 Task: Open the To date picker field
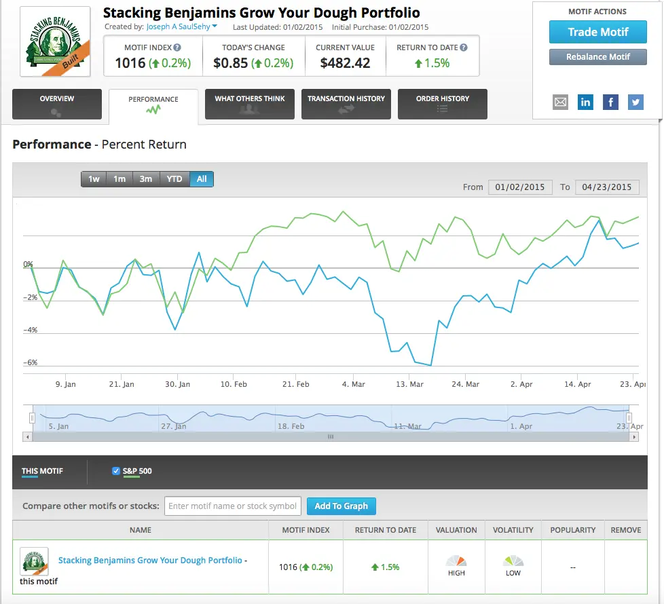point(607,187)
